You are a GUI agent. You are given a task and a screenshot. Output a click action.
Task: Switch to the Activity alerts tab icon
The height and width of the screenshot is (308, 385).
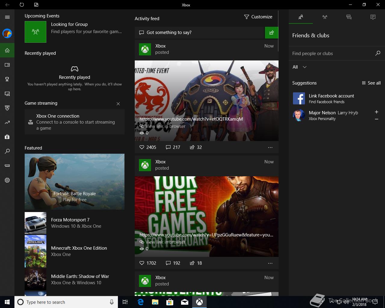pyautogui.click(x=373, y=17)
